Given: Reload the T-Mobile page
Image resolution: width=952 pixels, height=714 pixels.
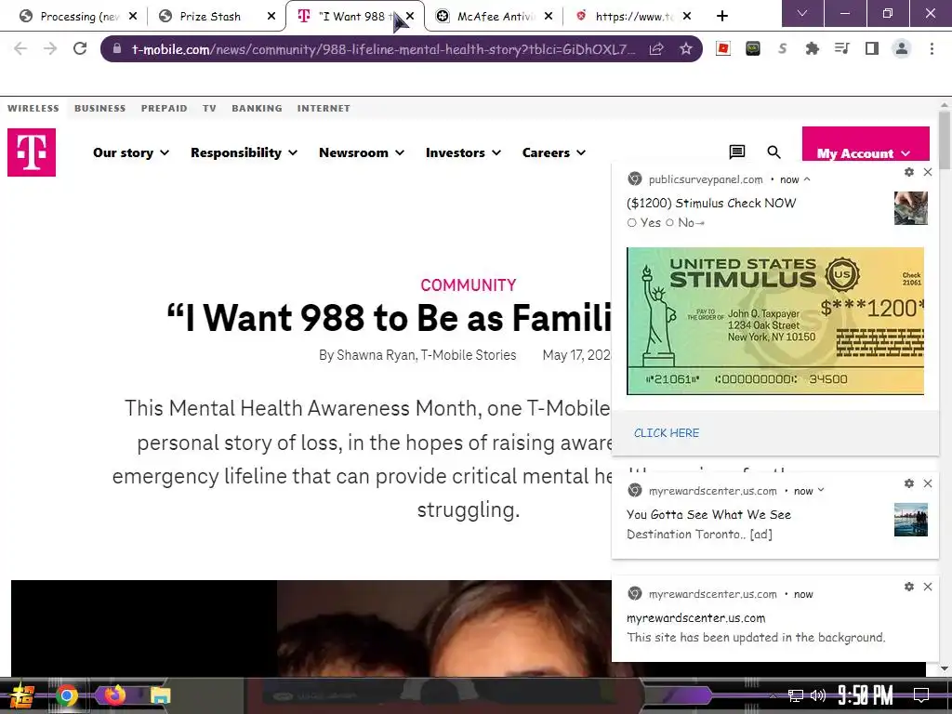Looking at the screenshot, I should tap(80, 48).
